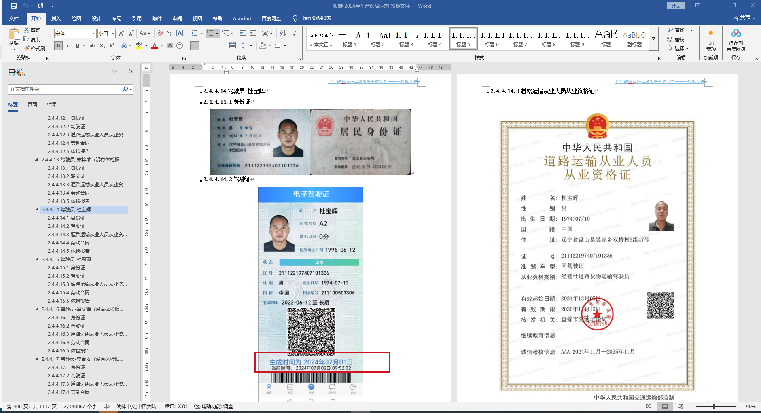The width and height of the screenshot is (761, 413).
Task: Open the font size dropdown (小四)
Action: 113,34
